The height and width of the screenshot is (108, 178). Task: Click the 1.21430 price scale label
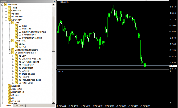click(173, 7)
